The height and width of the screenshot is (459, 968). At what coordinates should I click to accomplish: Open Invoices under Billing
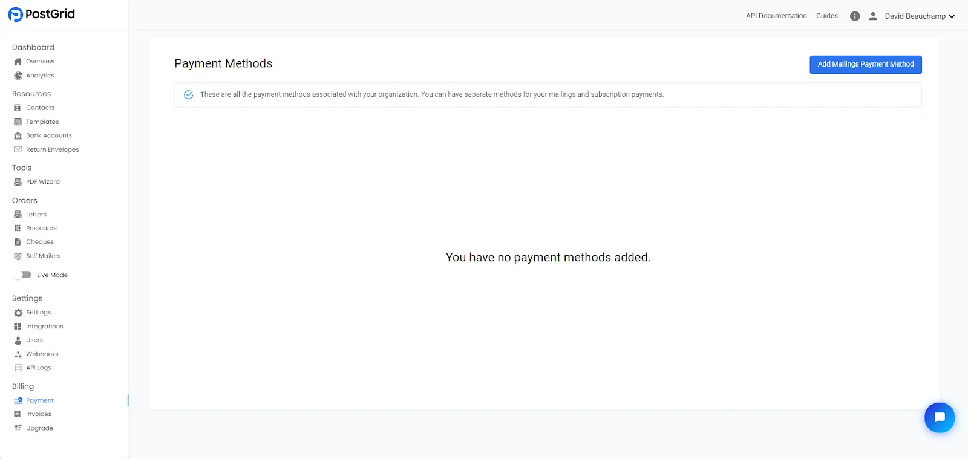click(x=39, y=414)
